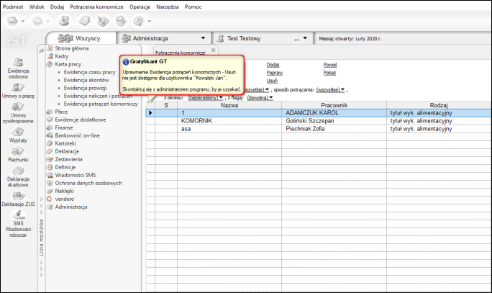Click the Pokaż link
The image size is (492, 293).
(x=329, y=73)
